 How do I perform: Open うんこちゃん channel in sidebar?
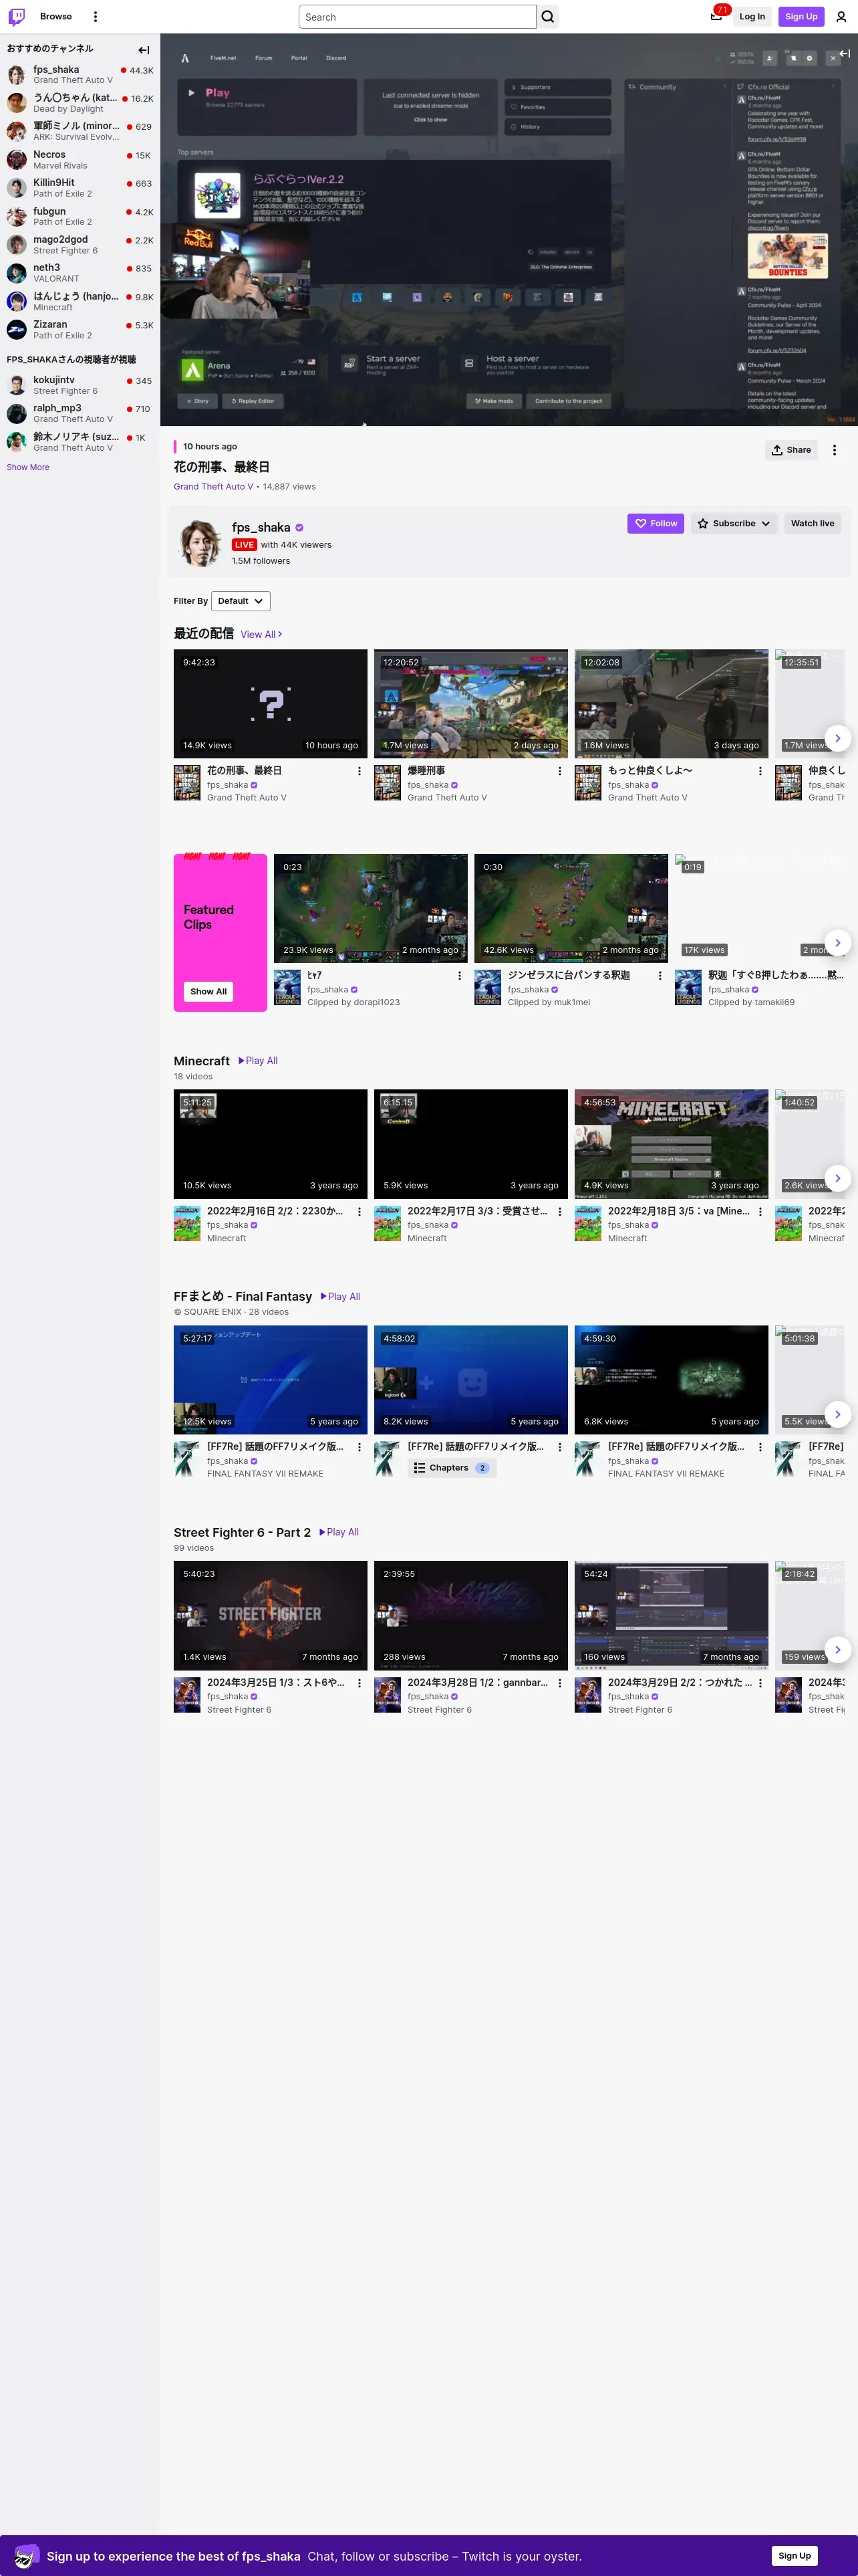click(80, 102)
